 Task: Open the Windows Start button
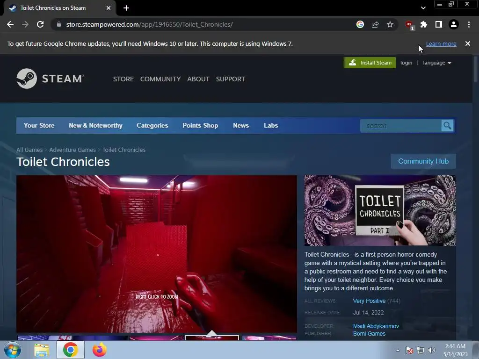tap(13, 350)
